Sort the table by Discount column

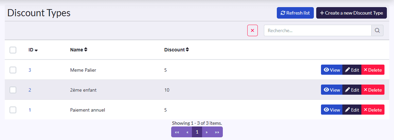tap(176, 50)
